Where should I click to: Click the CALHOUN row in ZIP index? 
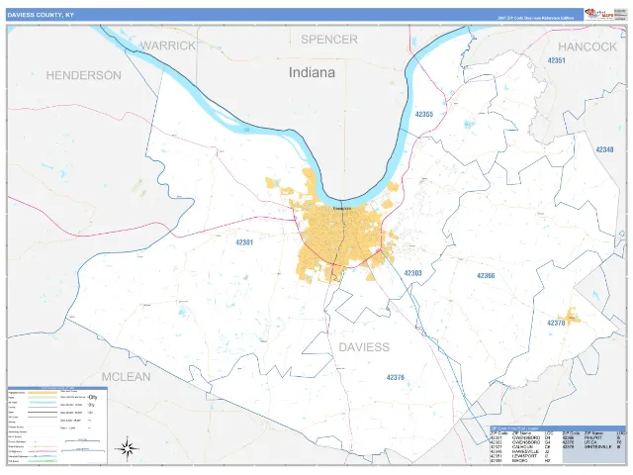coord(520,446)
